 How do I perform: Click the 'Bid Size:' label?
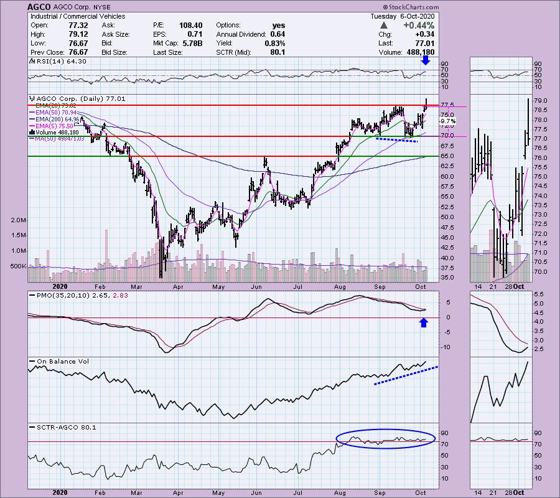[x=114, y=52]
